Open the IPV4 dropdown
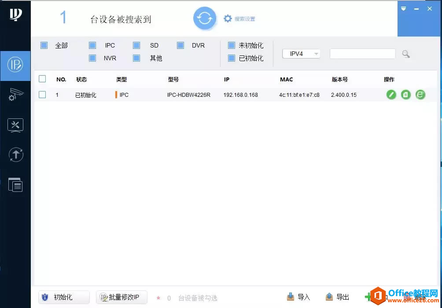Image resolution: width=442 pixels, height=308 pixels. [x=301, y=54]
